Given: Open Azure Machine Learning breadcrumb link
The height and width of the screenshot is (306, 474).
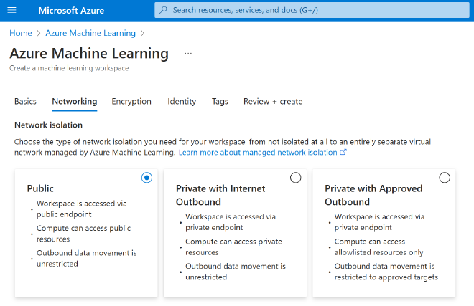Looking at the screenshot, I should 90,33.
